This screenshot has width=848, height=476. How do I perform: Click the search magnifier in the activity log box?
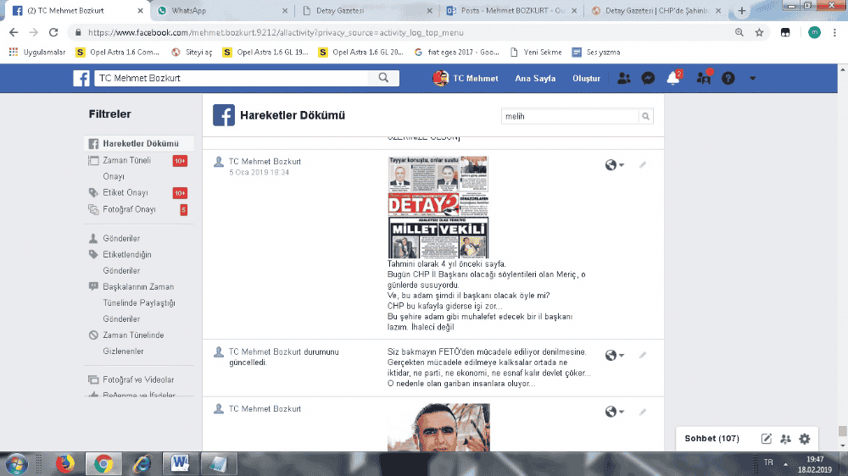(645, 116)
